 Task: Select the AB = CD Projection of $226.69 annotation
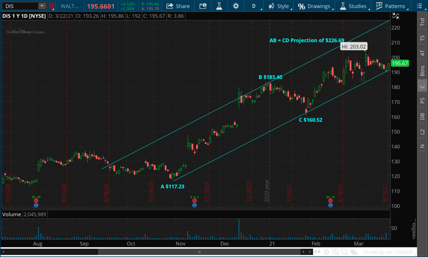coord(306,40)
